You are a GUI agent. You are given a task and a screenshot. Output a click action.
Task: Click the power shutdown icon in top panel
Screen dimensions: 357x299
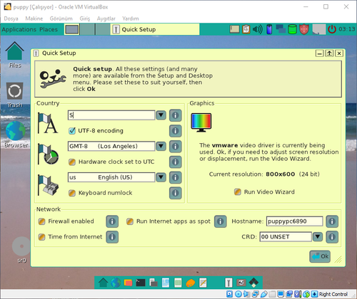point(332,29)
